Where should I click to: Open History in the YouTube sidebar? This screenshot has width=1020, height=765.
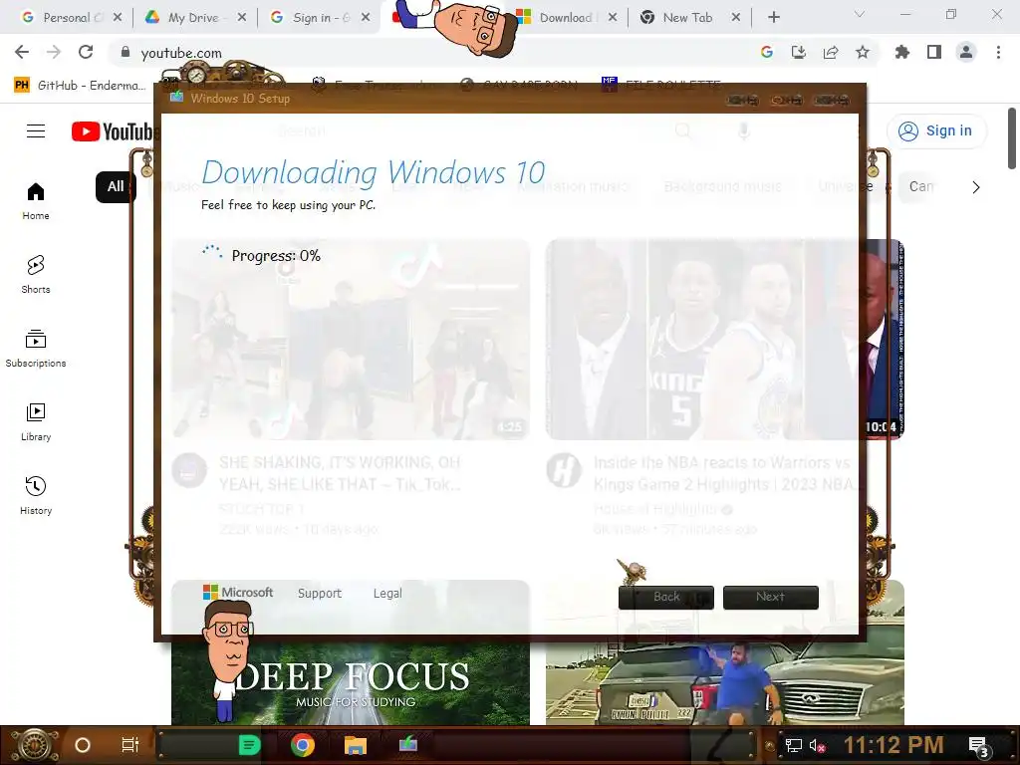click(x=36, y=496)
